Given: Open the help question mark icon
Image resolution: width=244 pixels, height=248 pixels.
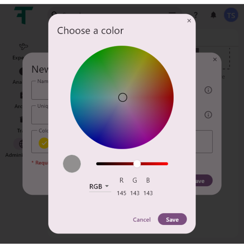Looking at the screenshot, I should (x=196, y=15).
